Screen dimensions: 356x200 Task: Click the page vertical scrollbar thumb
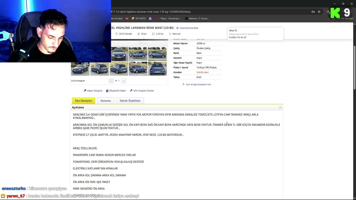pos(354,67)
